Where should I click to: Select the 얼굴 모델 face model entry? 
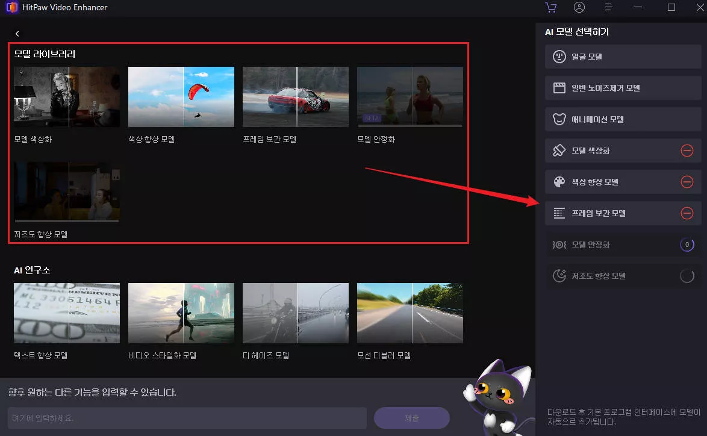pyautogui.click(x=623, y=57)
